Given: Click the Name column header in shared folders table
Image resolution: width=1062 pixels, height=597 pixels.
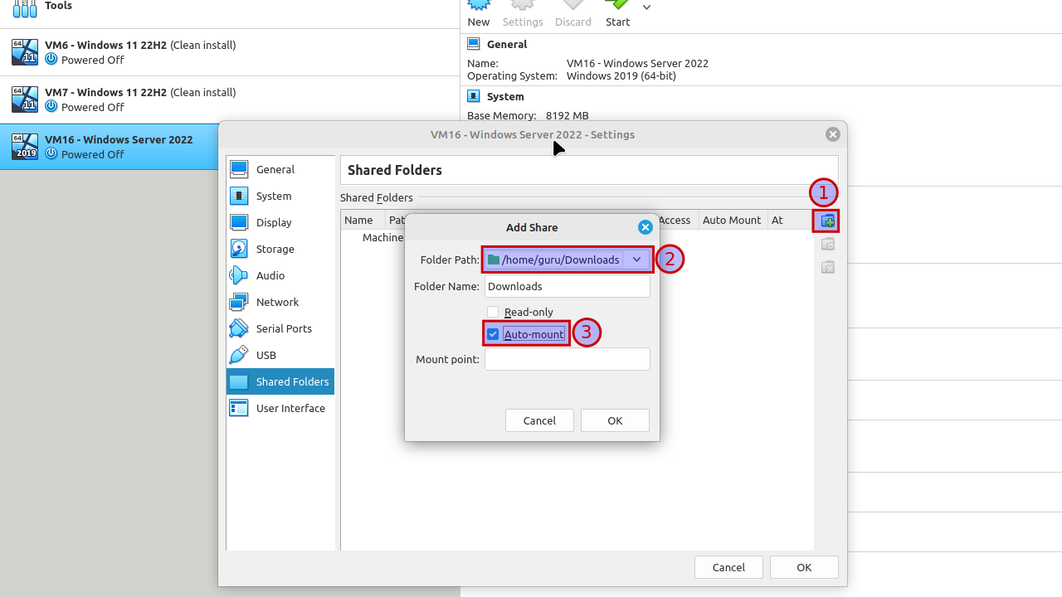Looking at the screenshot, I should pyautogui.click(x=363, y=220).
